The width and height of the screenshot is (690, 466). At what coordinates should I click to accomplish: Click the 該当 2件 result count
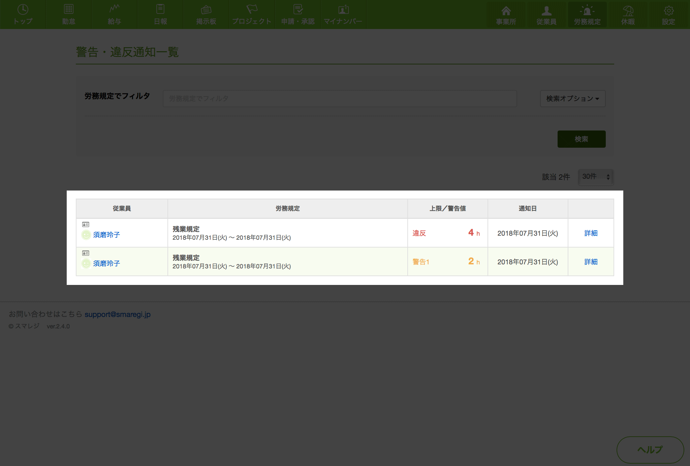pyautogui.click(x=556, y=177)
